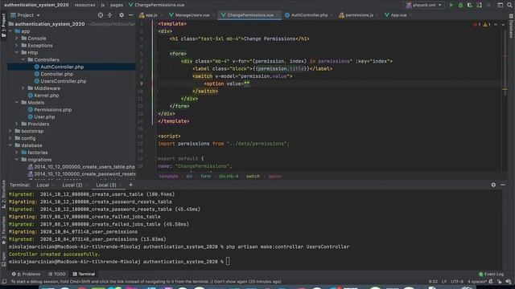Open the Project view dropdown
This screenshot has height=289, width=515.
25,15
